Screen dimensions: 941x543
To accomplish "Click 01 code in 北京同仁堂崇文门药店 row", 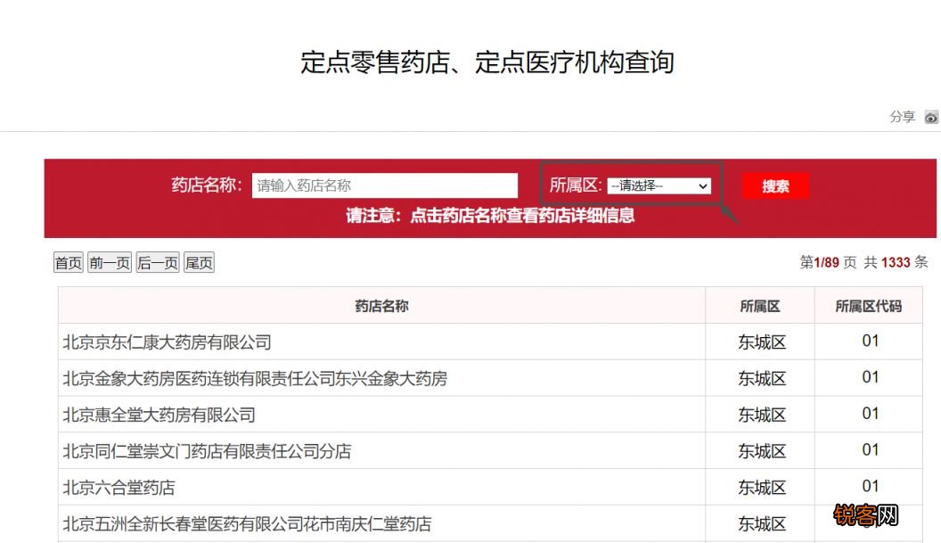I will [x=871, y=450].
